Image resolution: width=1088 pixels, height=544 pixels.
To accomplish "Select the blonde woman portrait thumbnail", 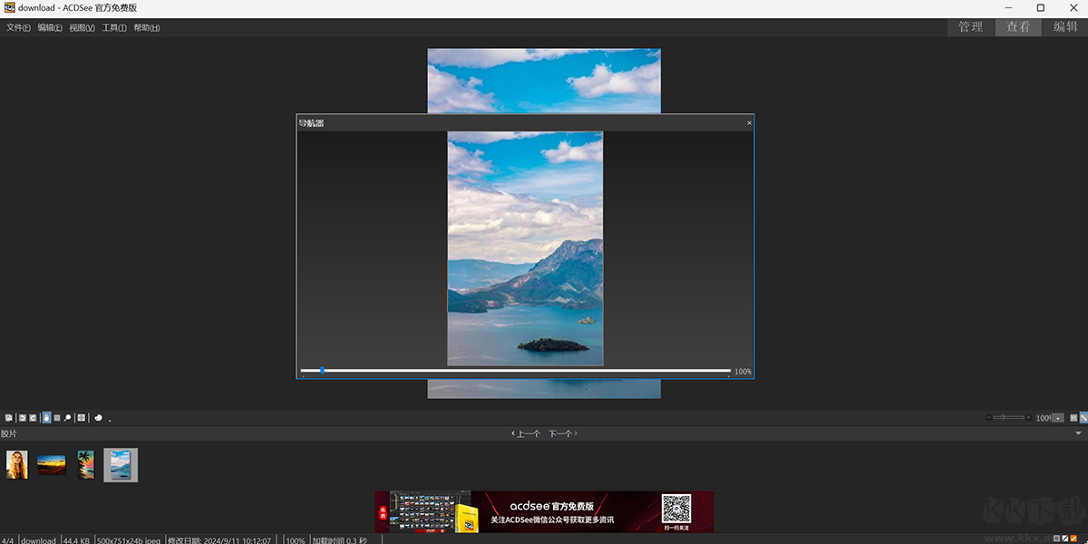I will [17, 465].
